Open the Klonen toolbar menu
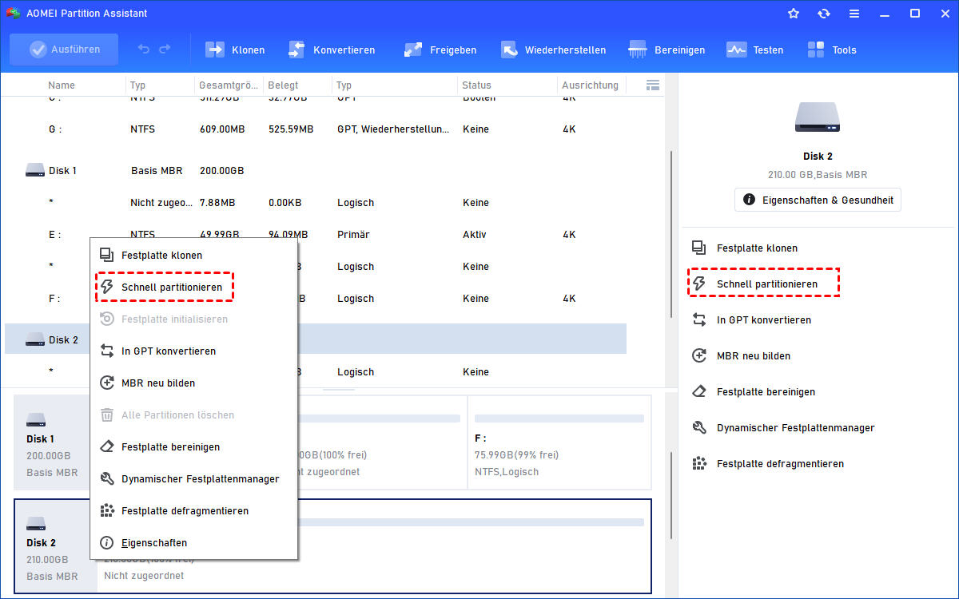 (235, 50)
